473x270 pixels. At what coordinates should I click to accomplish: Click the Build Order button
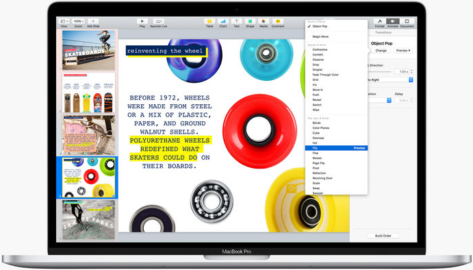pyautogui.click(x=383, y=236)
